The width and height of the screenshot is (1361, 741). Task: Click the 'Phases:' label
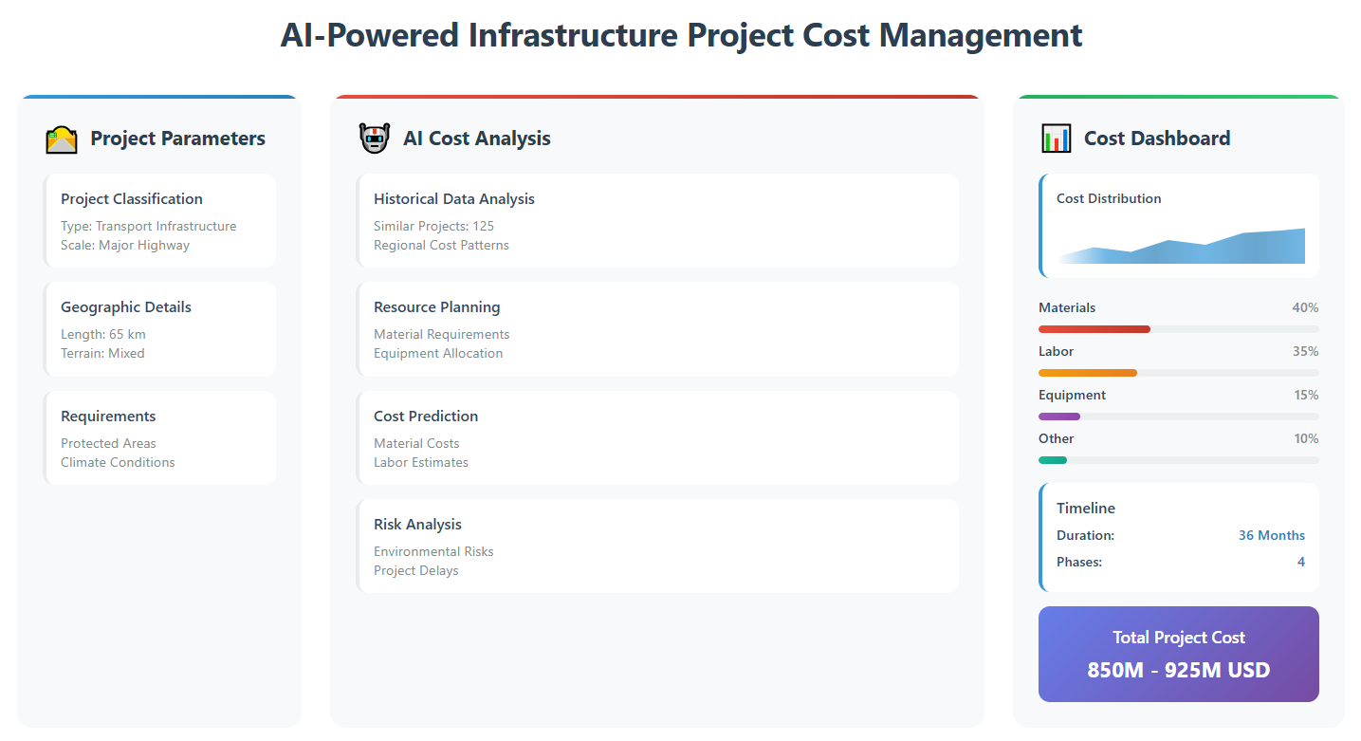(x=1079, y=562)
